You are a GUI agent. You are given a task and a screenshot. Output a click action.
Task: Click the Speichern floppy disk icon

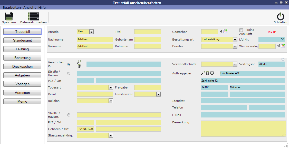tap(9, 17)
